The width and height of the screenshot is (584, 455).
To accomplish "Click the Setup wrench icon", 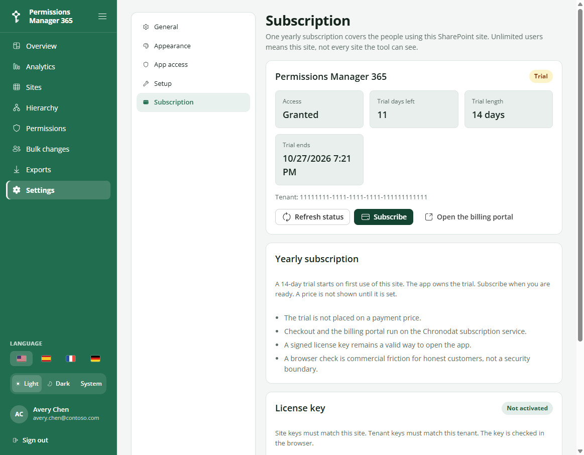I will pos(146,83).
